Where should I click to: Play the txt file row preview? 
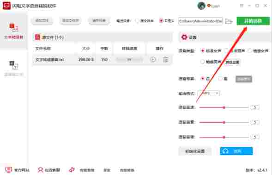pyautogui.click(x=153, y=60)
